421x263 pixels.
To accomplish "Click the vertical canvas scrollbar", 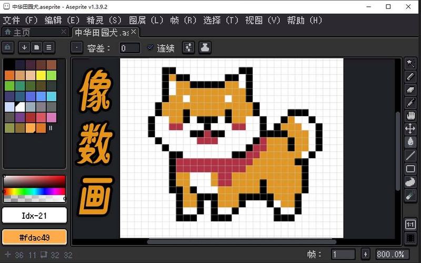I will 398,151.
